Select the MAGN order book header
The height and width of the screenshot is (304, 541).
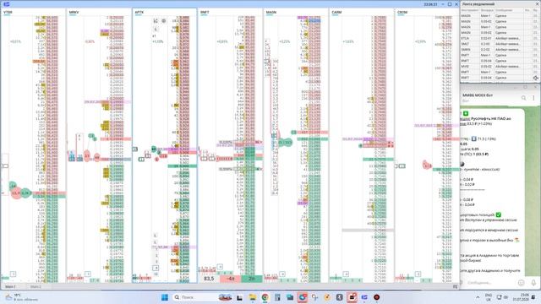click(x=270, y=13)
